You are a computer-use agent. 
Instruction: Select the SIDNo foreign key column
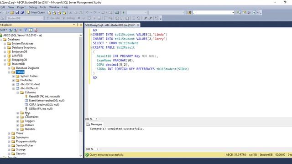(x=41, y=109)
